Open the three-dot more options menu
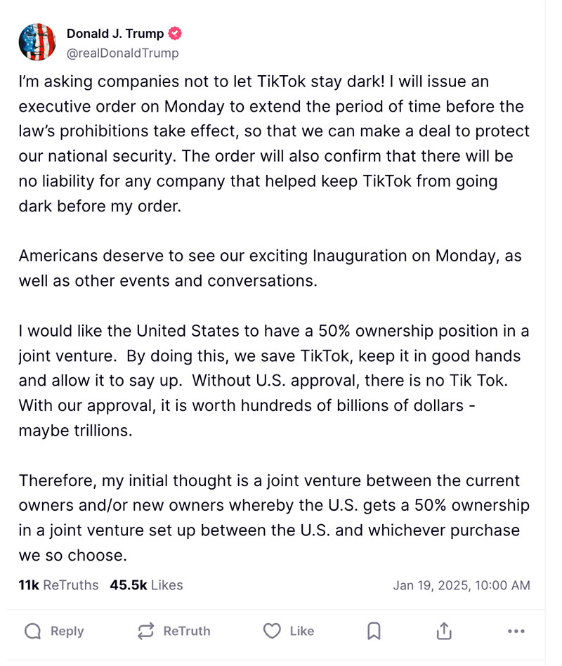The width and height of the screenshot is (562, 666). (x=516, y=631)
